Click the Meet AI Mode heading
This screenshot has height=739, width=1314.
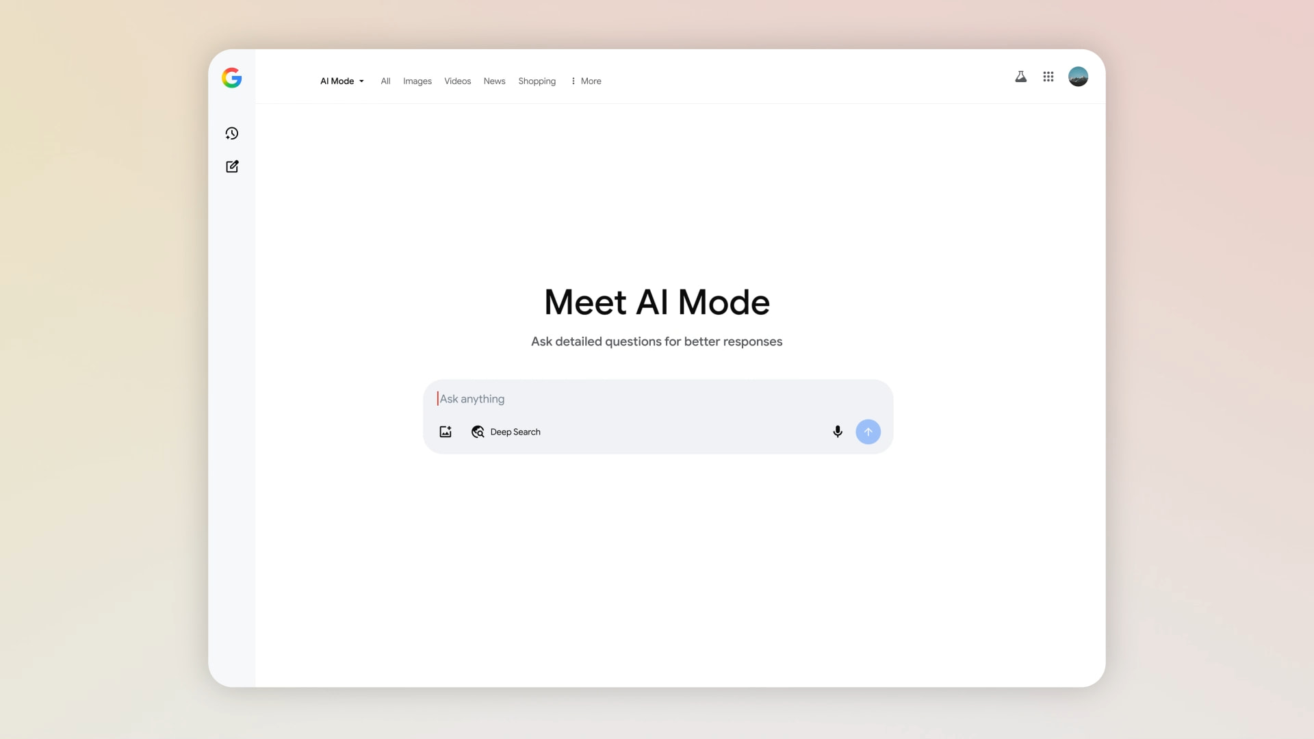(657, 302)
